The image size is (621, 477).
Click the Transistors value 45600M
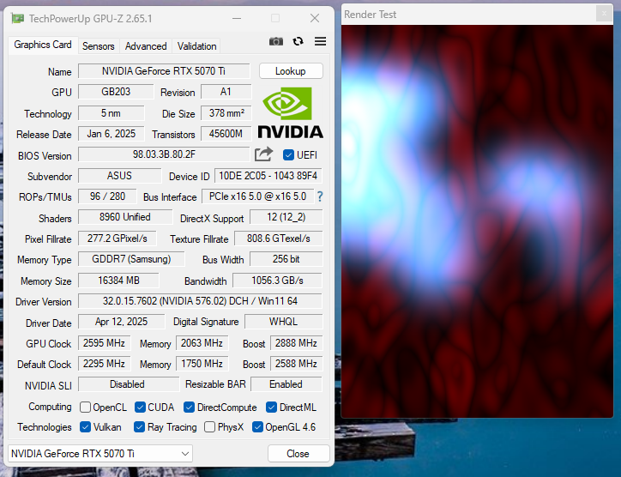[x=226, y=134]
